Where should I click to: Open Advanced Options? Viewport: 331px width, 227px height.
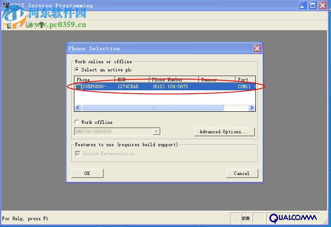tap(224, 132)
